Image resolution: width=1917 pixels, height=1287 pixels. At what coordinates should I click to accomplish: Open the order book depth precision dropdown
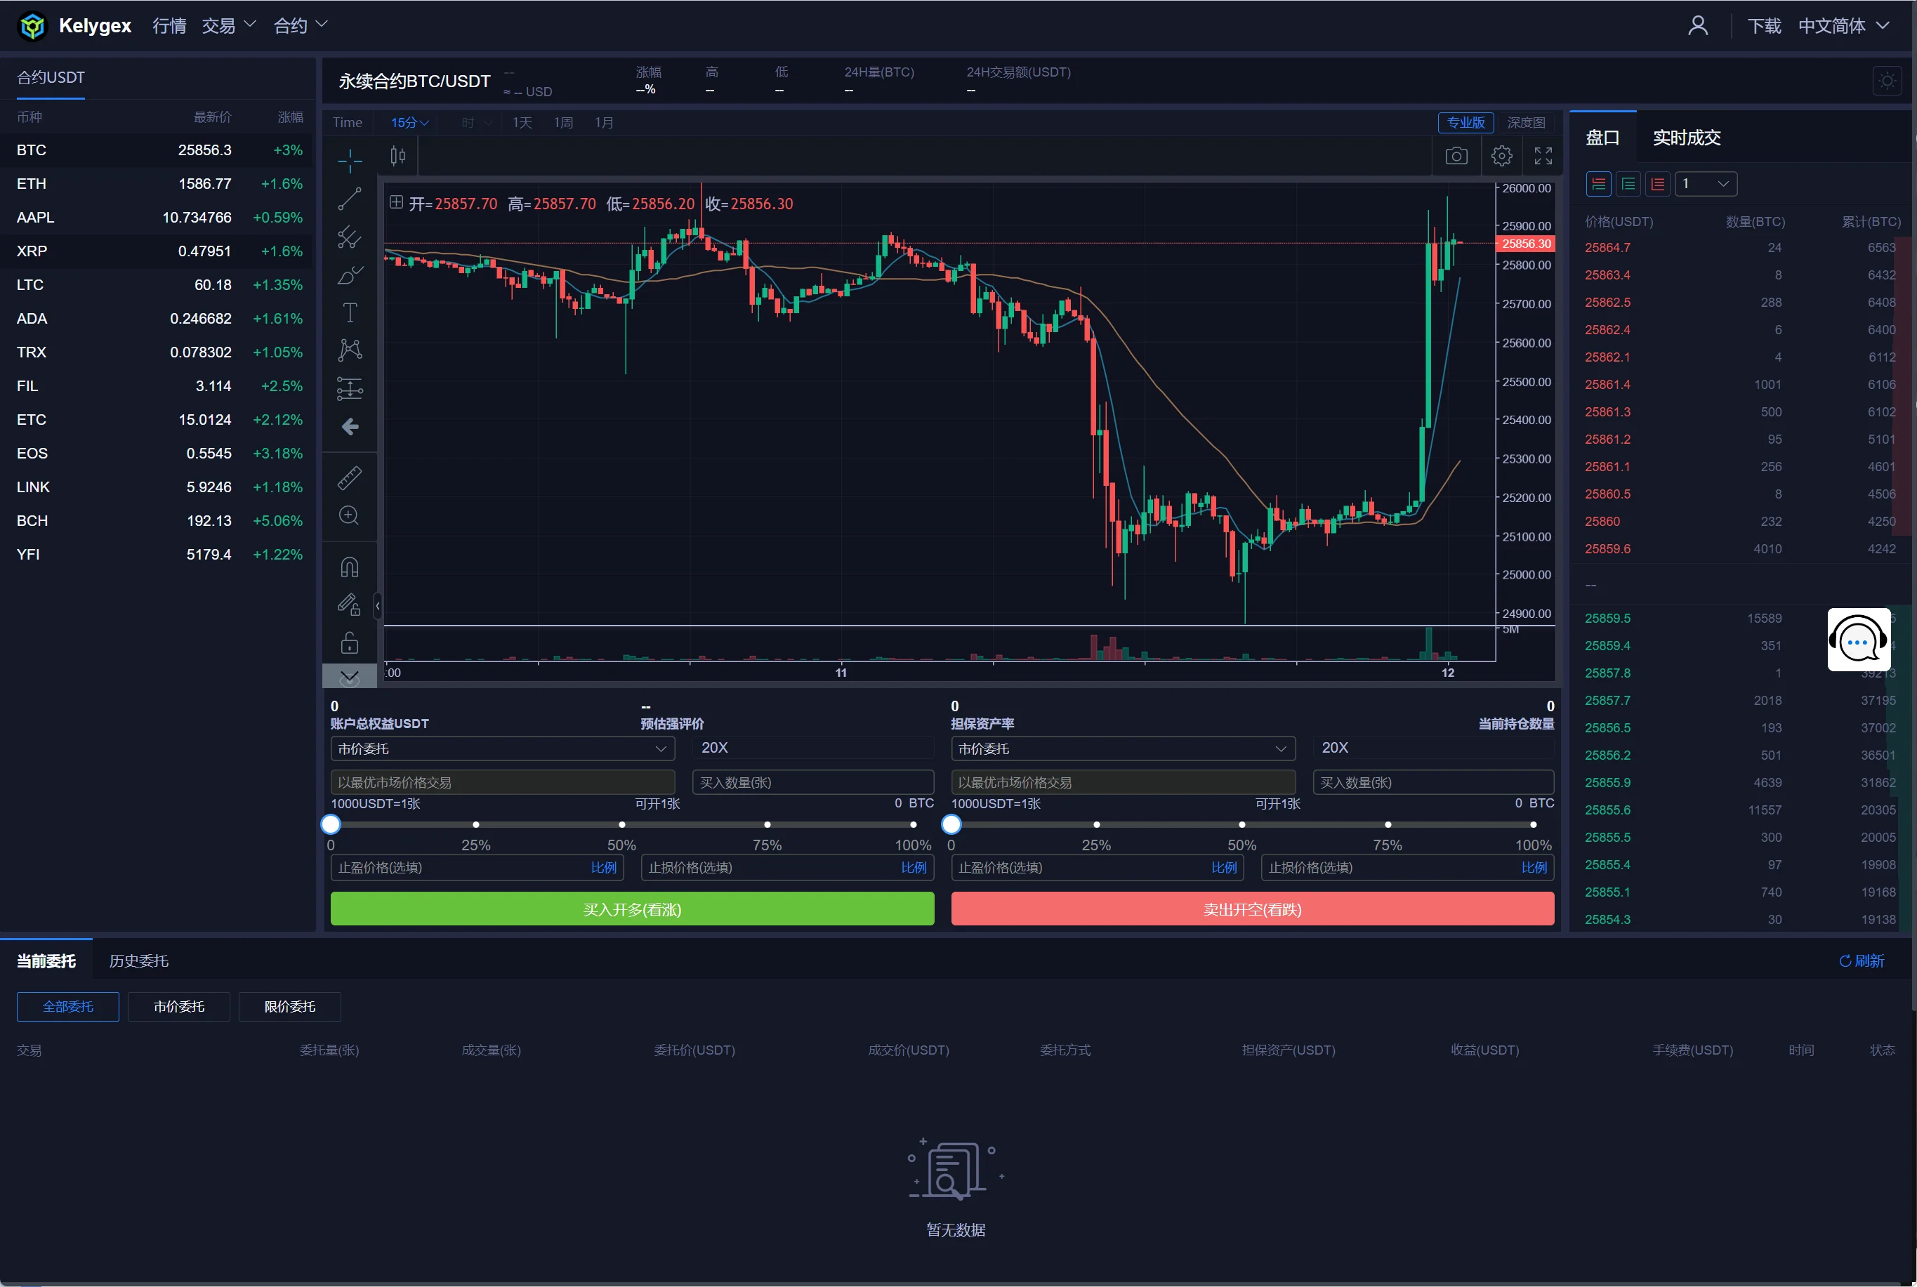click(1706, 184)
